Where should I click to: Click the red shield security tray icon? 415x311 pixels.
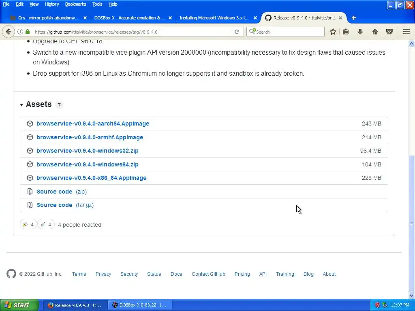pyautogui.click(x=377, y=305)
